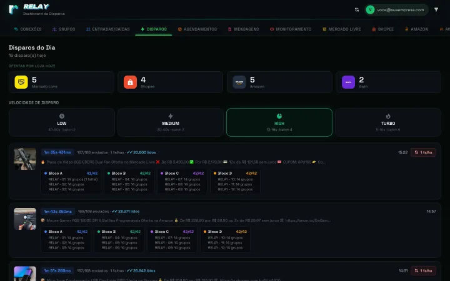Click the 26.942 lidos read count
The image size is (450, 281).
click(141, 270)
